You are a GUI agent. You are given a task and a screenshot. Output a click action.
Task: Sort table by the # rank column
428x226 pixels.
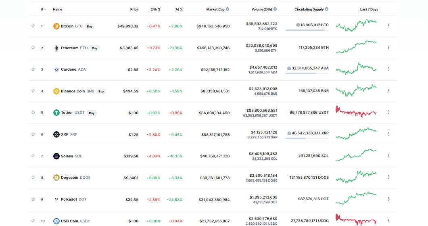(x=43, y=9)
